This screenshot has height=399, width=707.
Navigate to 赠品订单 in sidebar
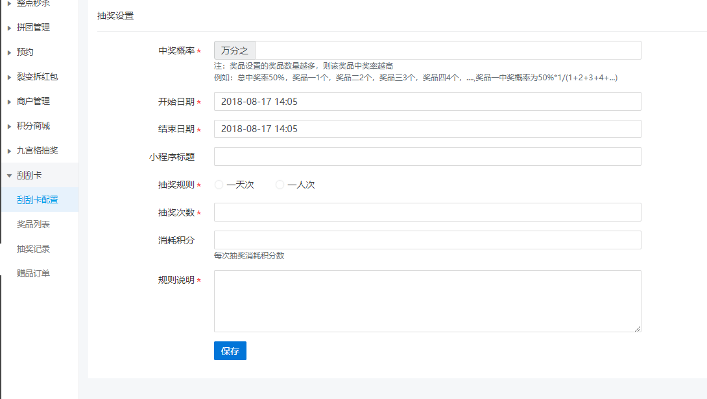[x=34, y=273]
